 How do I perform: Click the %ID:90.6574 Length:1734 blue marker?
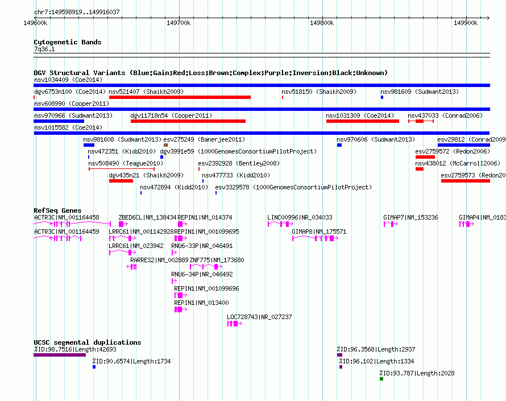(x=94, y=367)
